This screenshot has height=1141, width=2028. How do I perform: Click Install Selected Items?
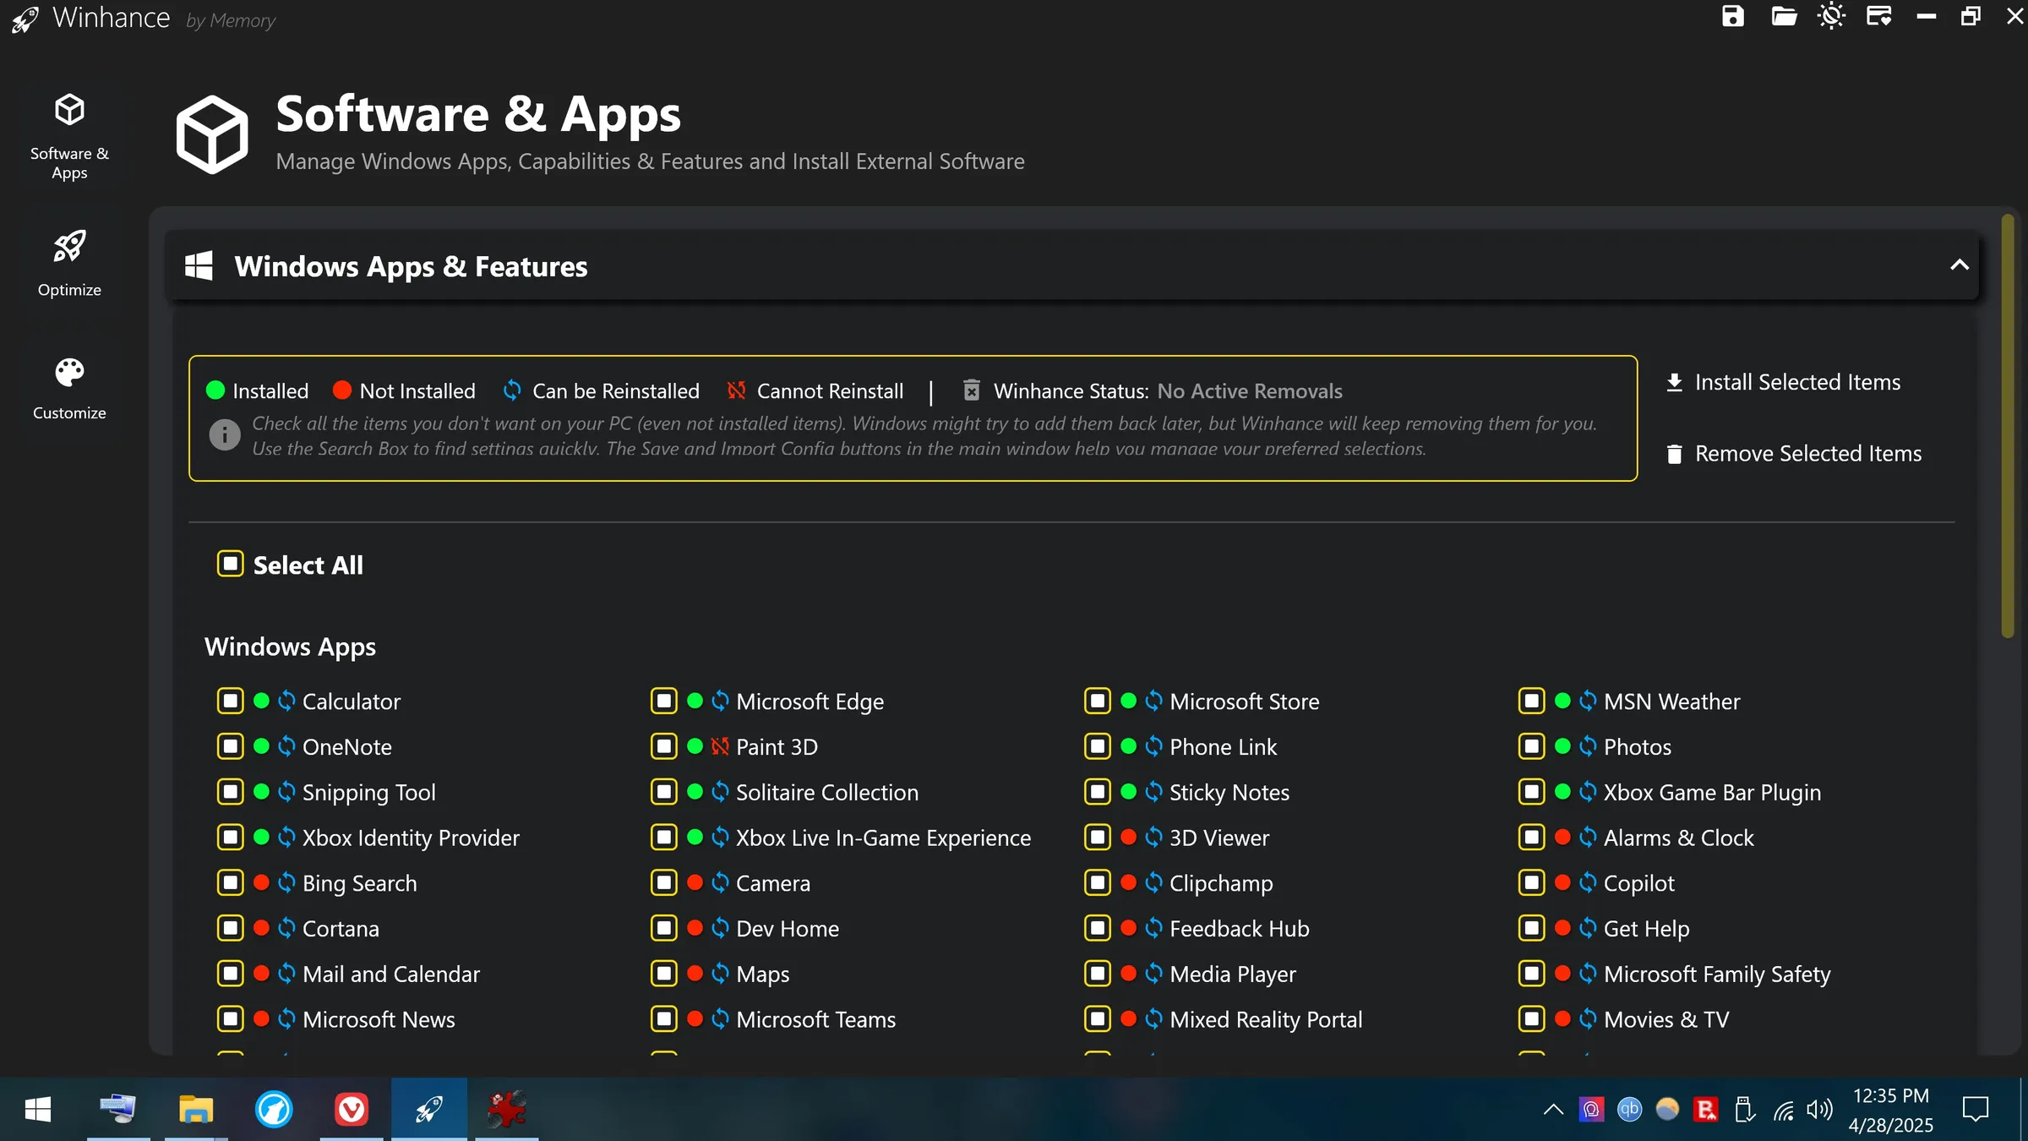(x=1785, y=382)
